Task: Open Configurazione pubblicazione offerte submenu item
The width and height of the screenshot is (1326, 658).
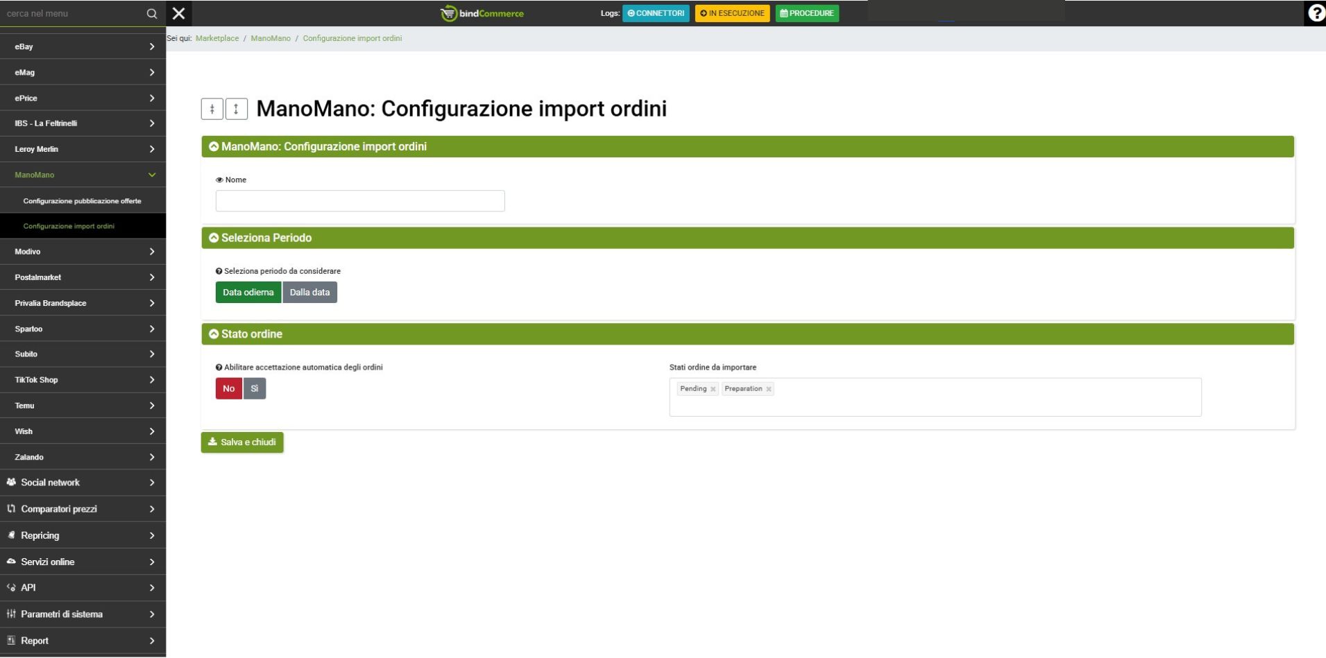Action: tap(82, 201)
